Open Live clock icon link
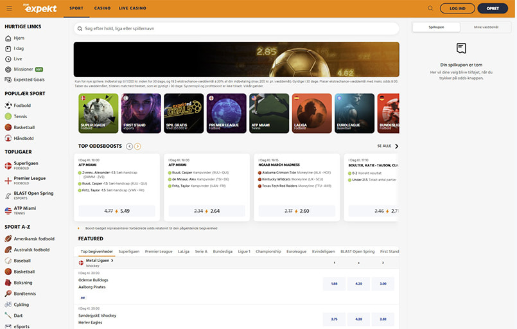Screen dimensions: 517x329 pos(8,59)
